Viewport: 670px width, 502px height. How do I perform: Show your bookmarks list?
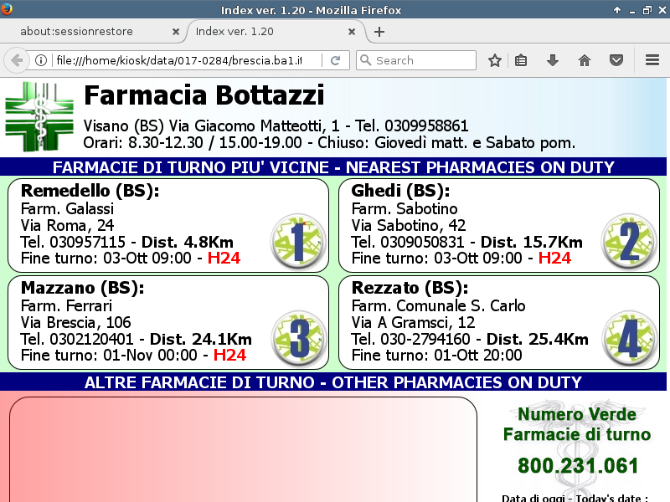click(x=521, y=60)
